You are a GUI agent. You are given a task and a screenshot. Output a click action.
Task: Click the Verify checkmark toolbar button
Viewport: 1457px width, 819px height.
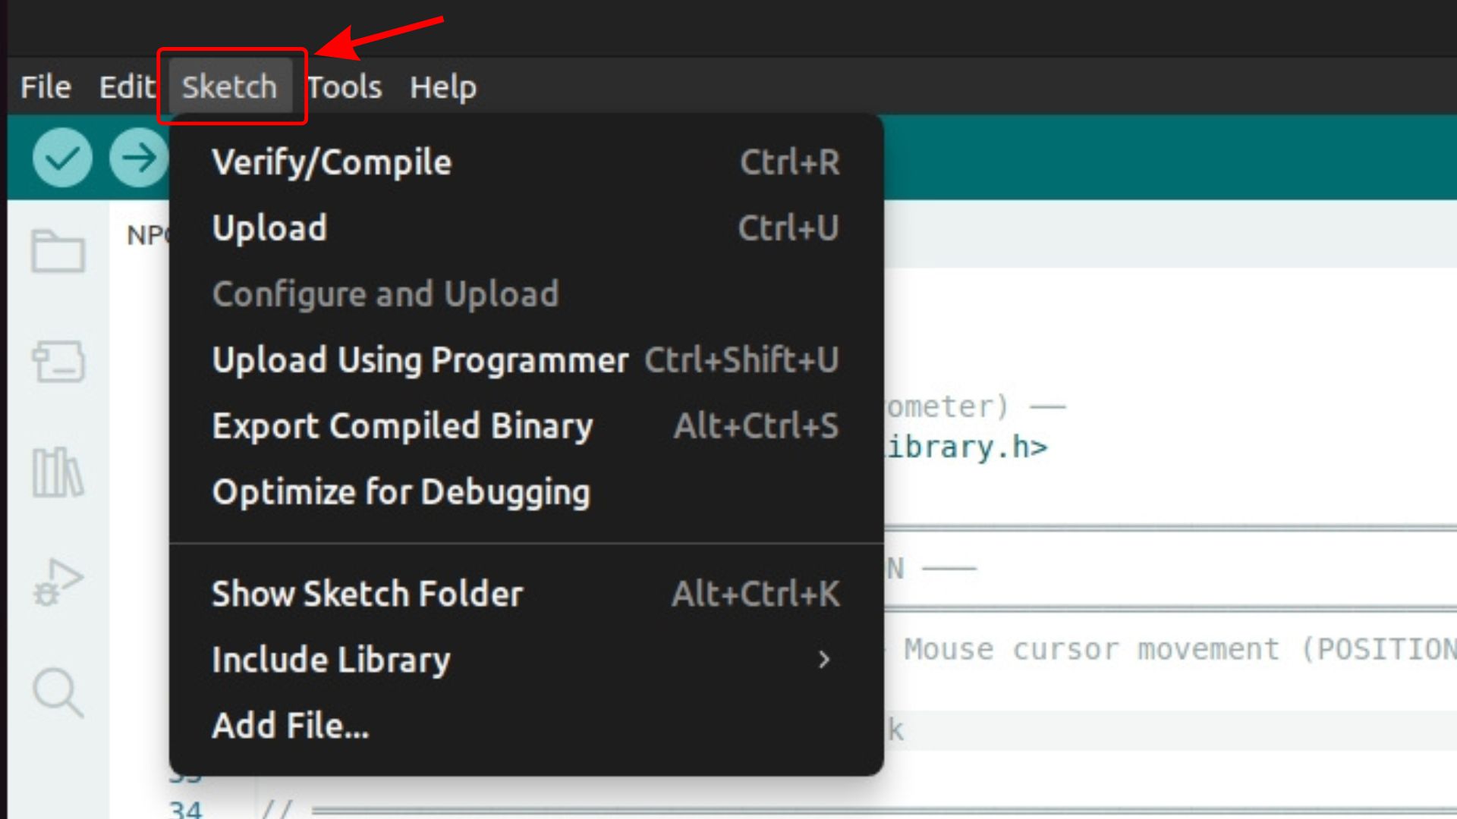62,158
